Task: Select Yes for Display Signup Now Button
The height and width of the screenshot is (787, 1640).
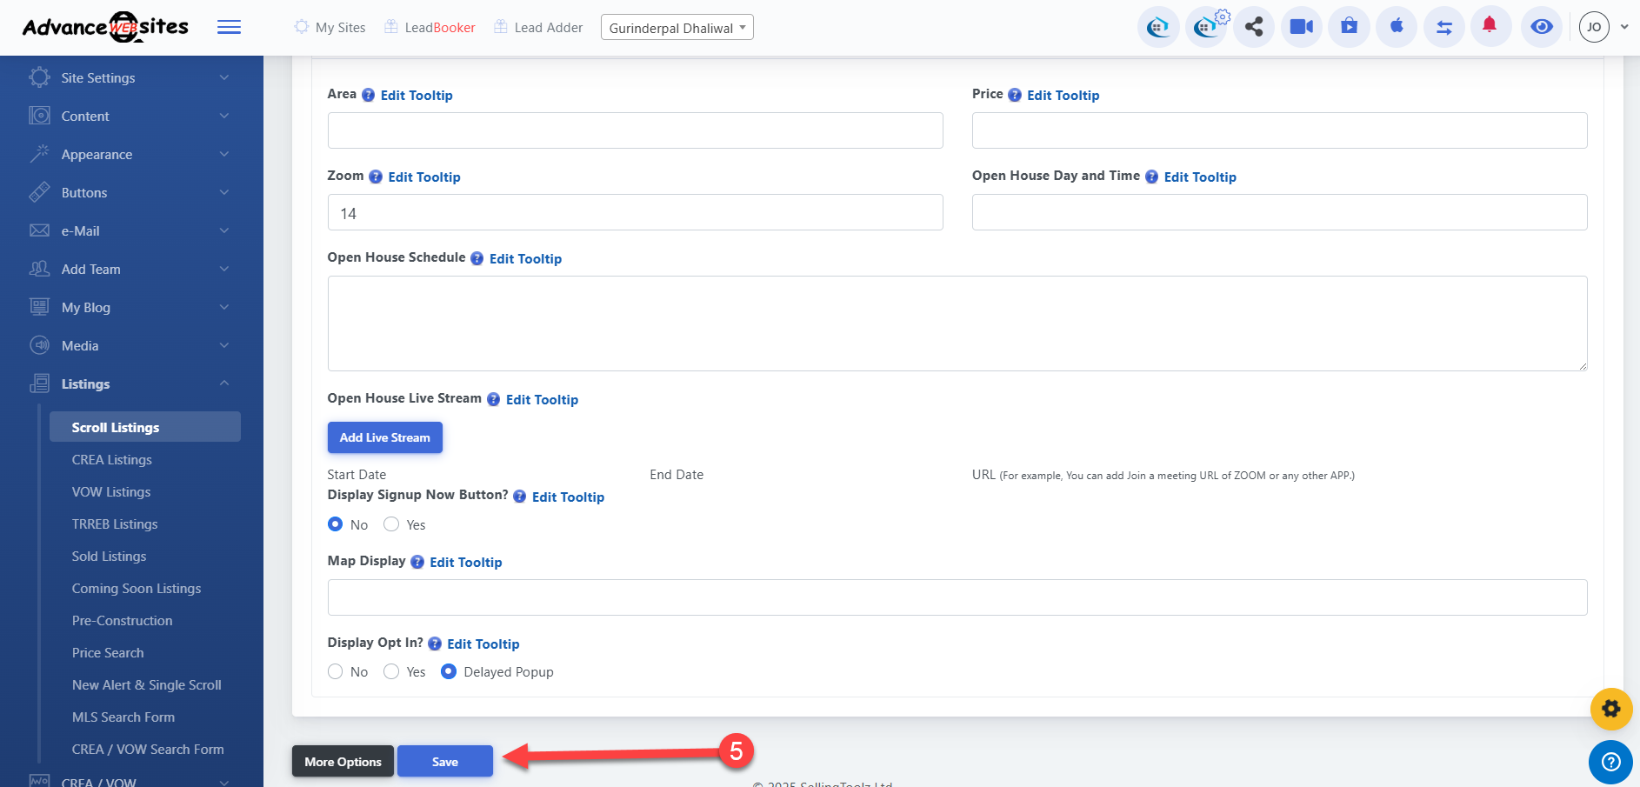Action: [391, 524]
